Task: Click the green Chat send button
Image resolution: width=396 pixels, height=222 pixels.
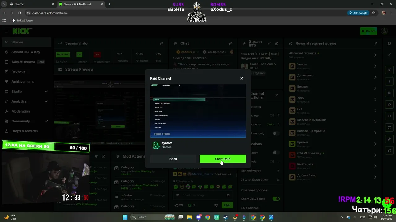Action: 227,205
